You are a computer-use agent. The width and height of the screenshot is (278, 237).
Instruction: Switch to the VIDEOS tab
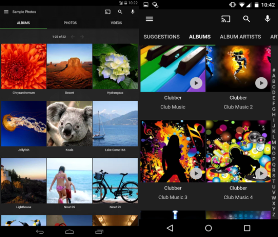(116, 23)
